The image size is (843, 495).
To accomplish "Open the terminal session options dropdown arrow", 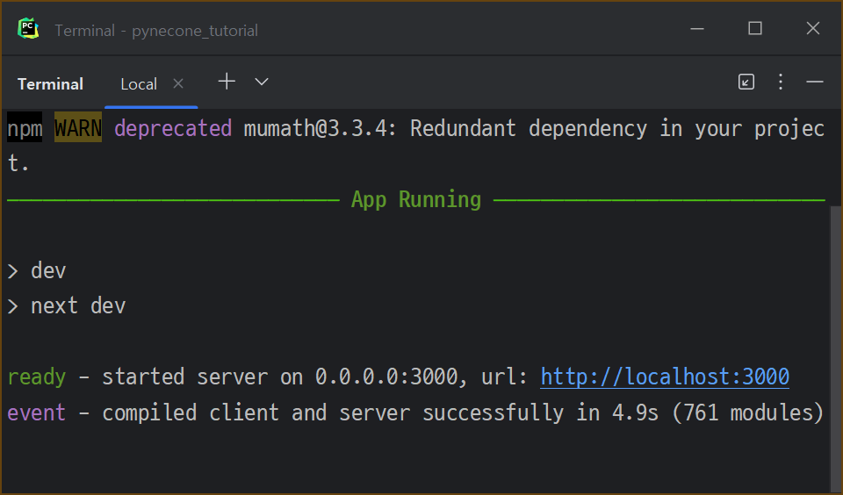I will pyautogui.click(x=262, y=82).
